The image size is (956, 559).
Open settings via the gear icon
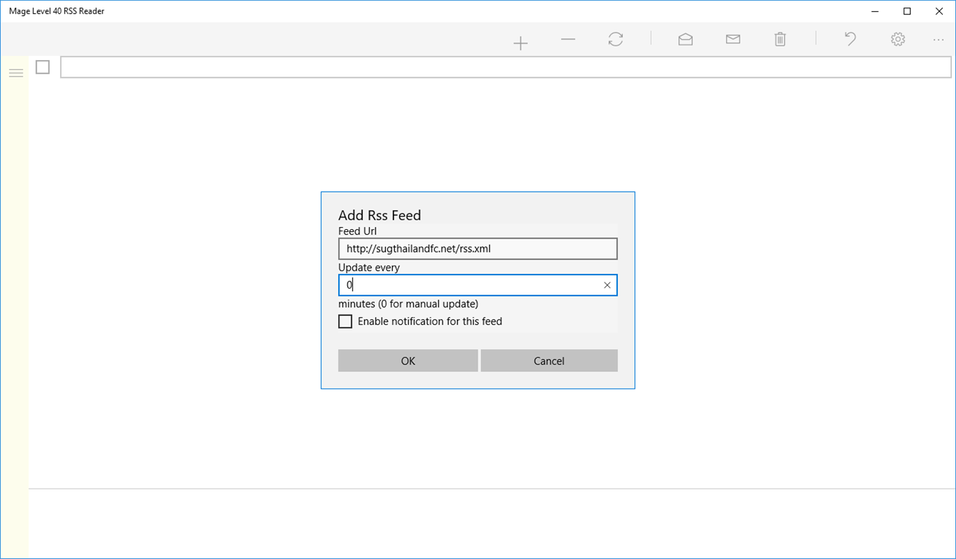(x=898, y=39)
